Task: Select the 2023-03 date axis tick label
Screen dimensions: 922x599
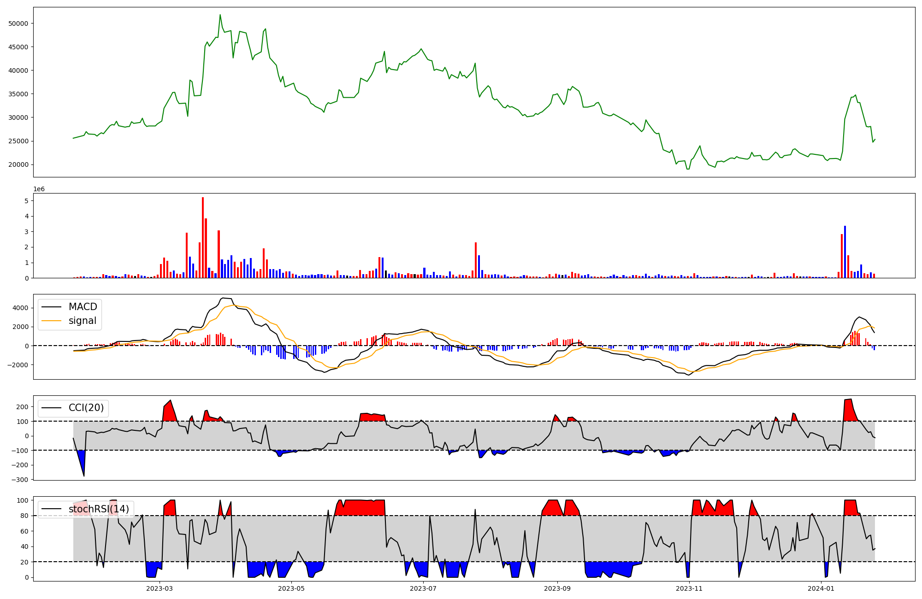Action: coord(160,588)
